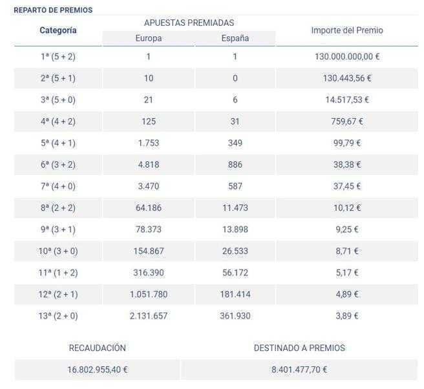Viewport: 424px width, 389px height.
Task: Select España value 349 in 5ª row
Action: pos(235,143)
